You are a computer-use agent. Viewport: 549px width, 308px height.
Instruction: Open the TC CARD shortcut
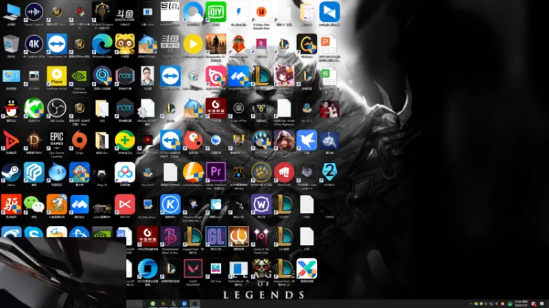(34, 76)
